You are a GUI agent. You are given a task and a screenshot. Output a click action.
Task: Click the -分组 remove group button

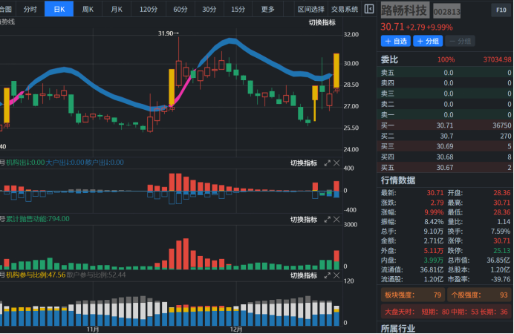(x=461, y=41)
